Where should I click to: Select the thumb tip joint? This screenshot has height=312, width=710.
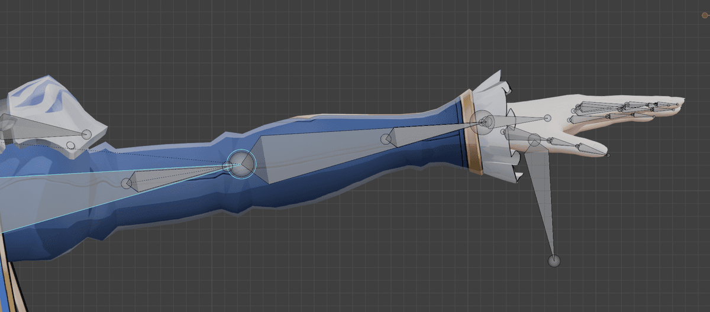click(608, 155)
